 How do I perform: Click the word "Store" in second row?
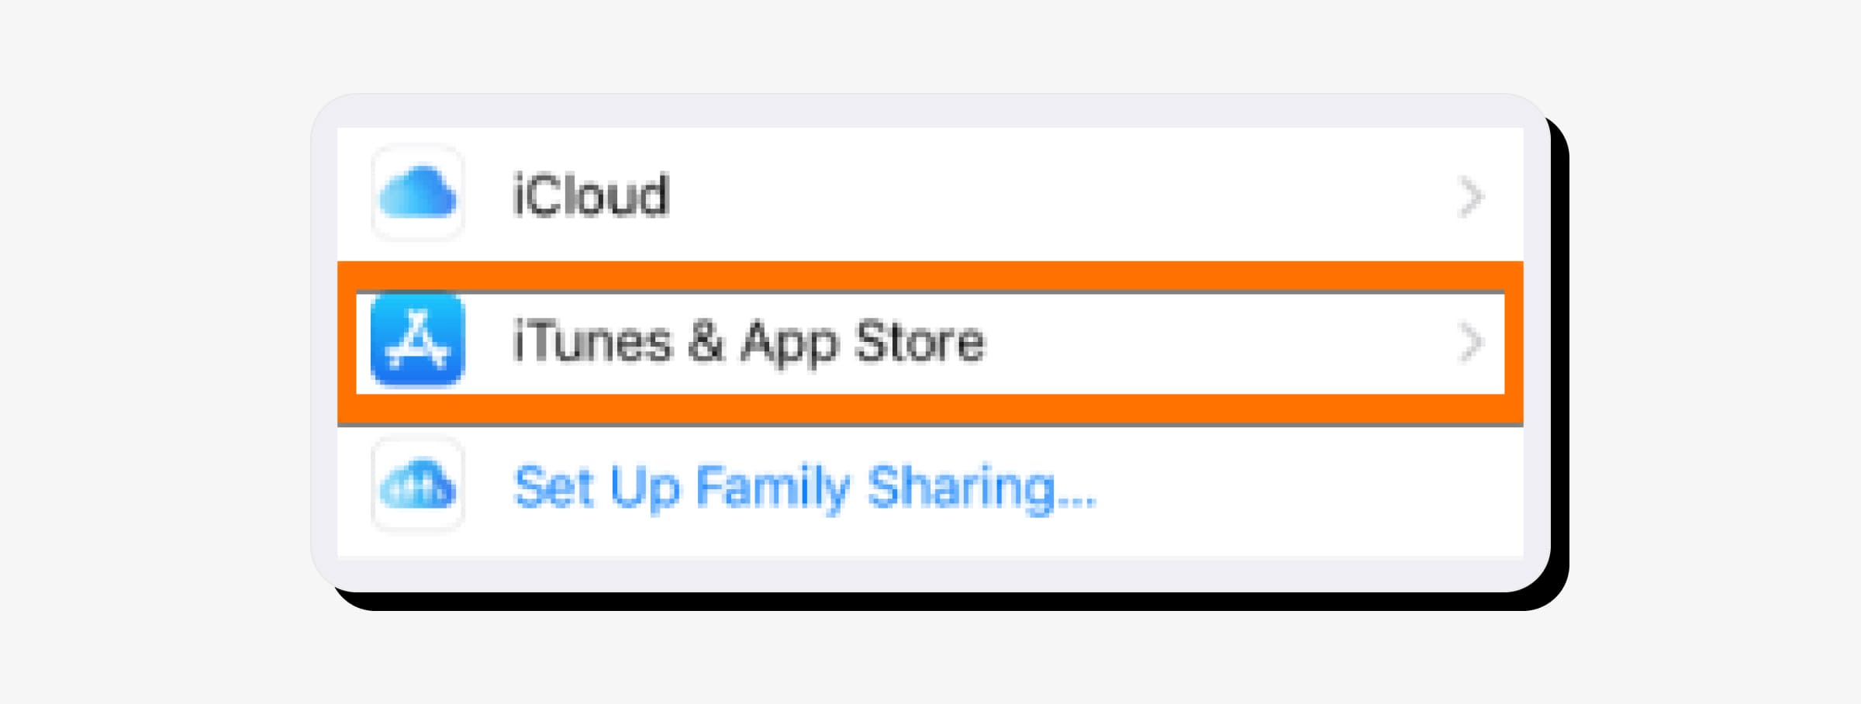click(920, 340)
